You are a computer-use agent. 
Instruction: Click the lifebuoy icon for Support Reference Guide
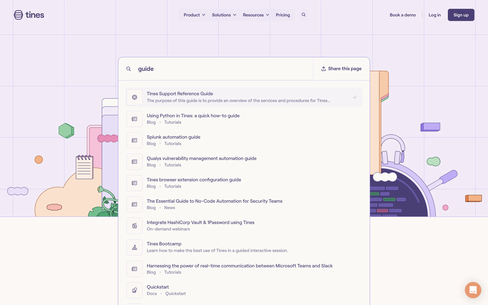tap(134, 97)
